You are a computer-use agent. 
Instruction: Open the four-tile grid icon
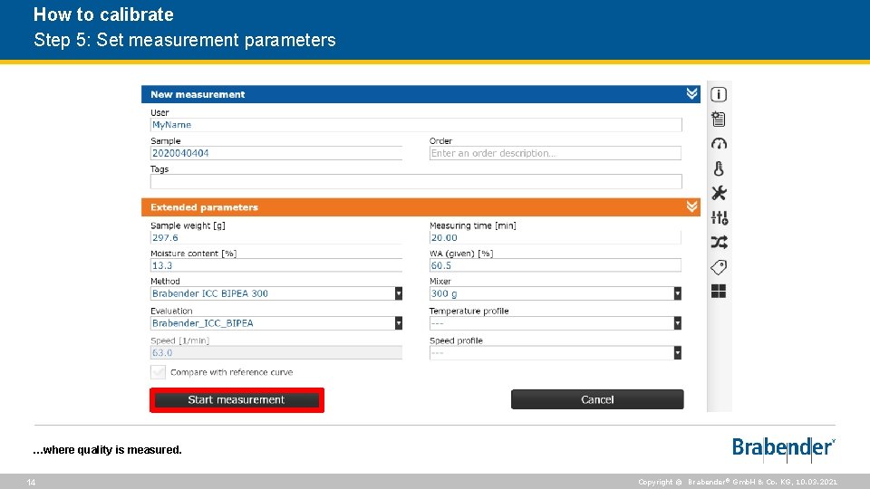tap(719, 291)
